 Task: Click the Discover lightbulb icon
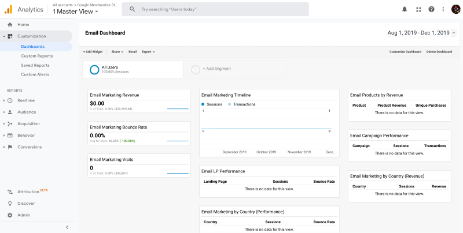(10, 203)
